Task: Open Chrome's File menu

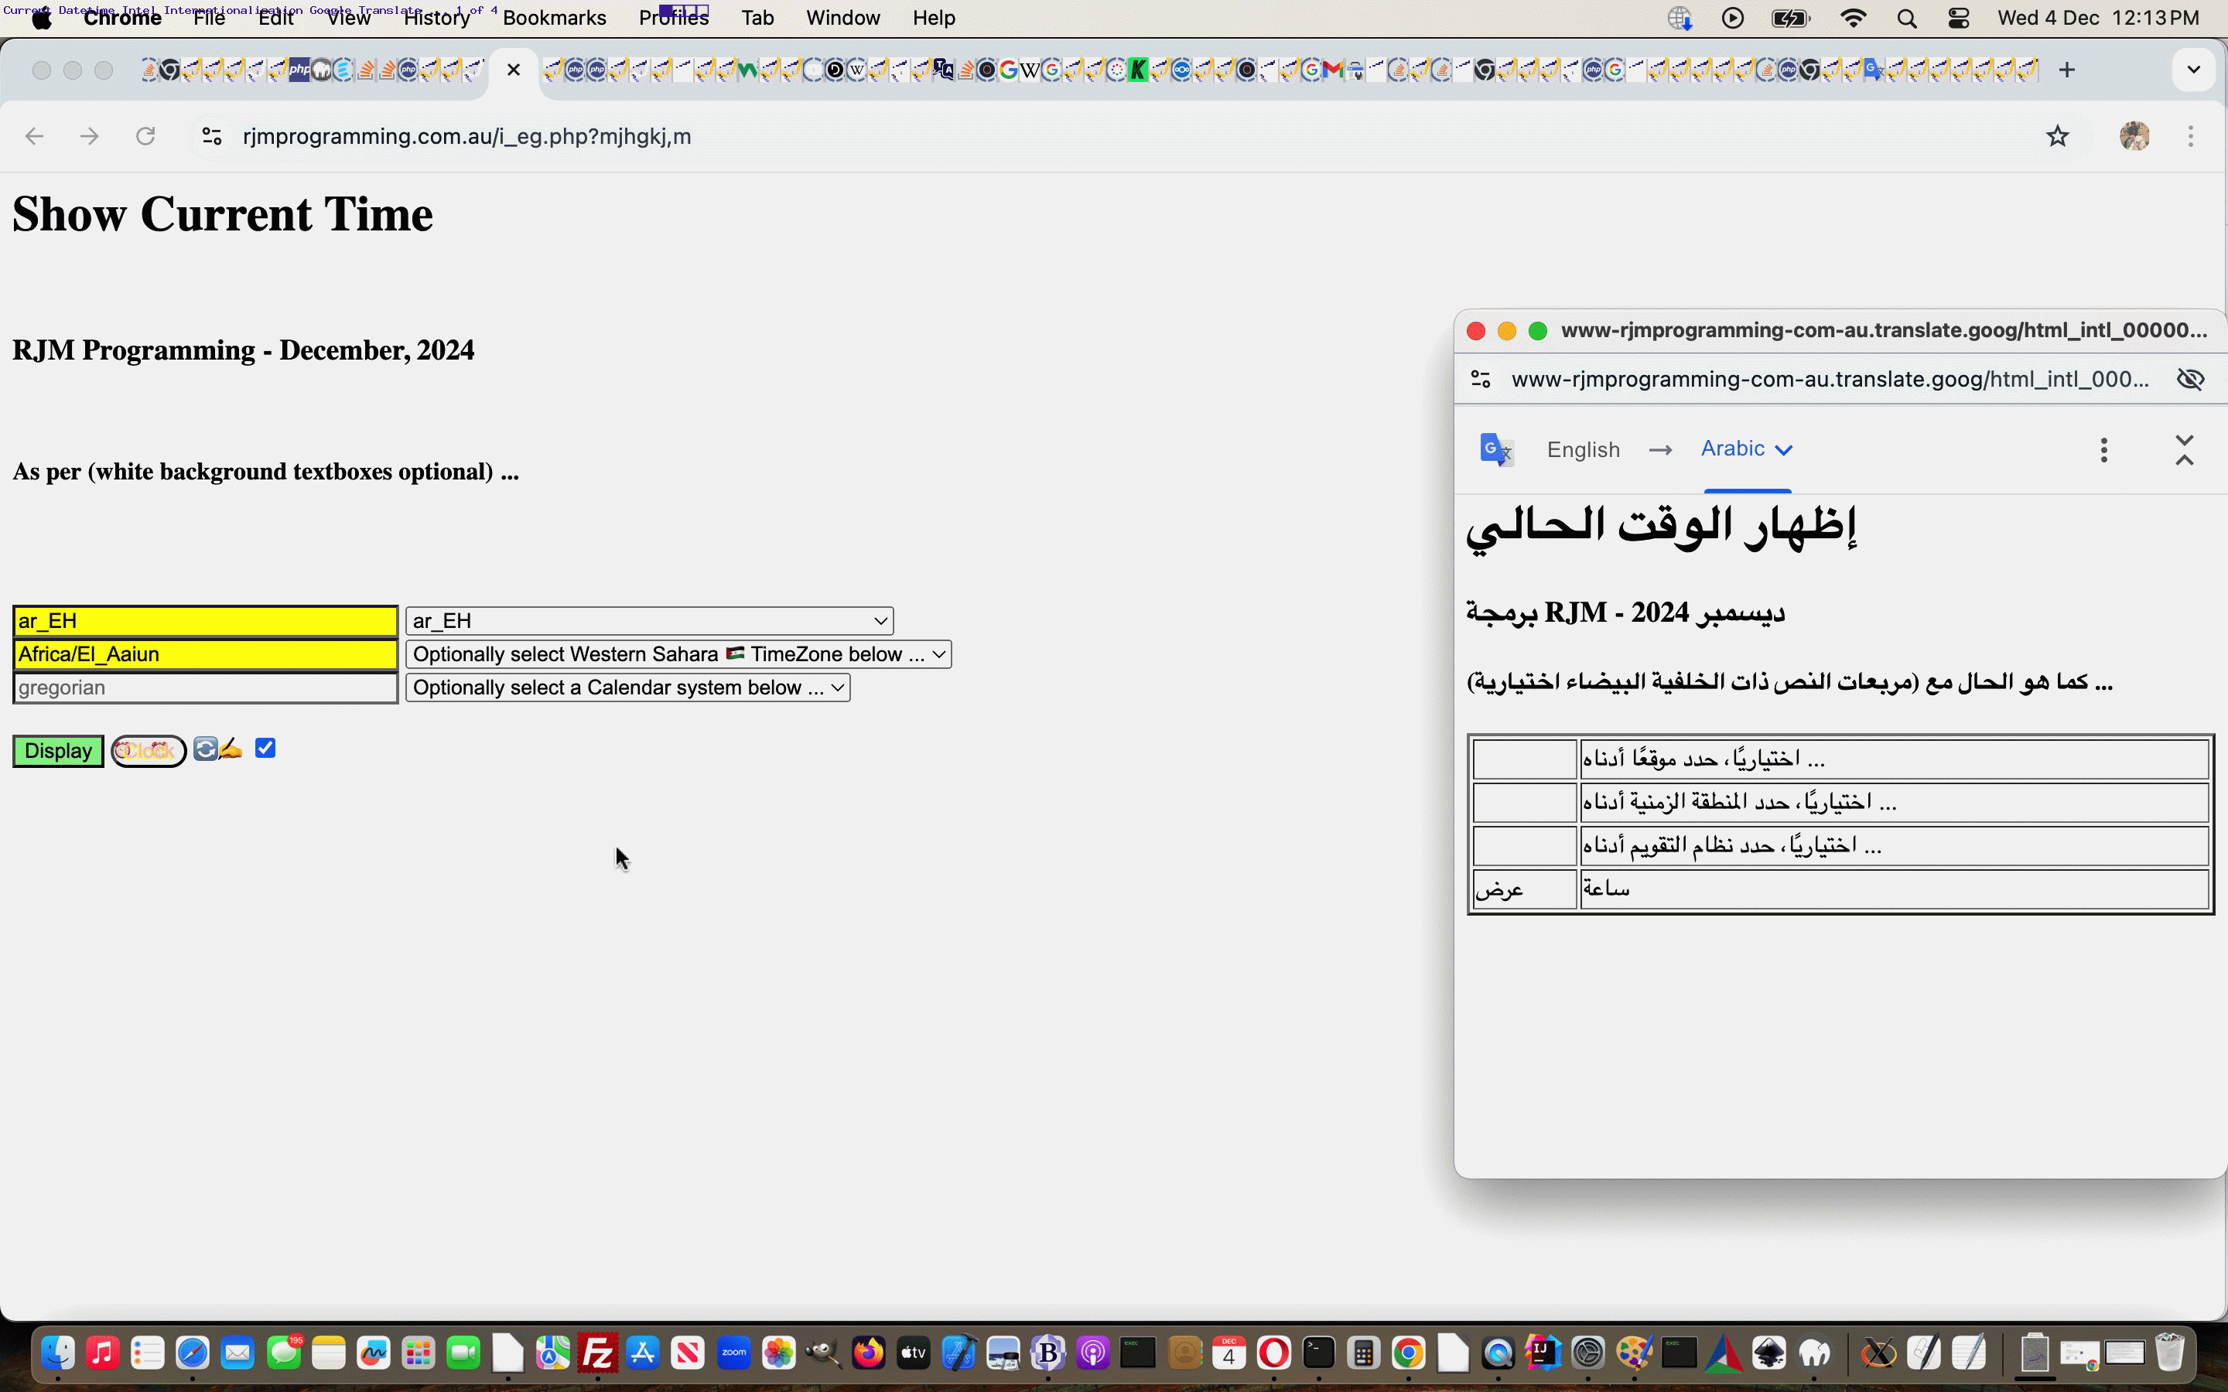Action: point(209,19)
